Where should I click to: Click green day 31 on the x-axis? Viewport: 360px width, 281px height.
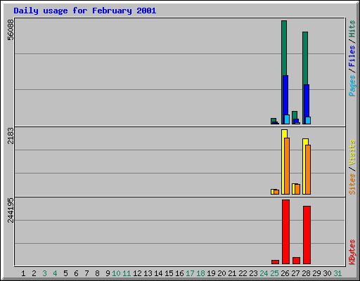[x=337, y=273]
